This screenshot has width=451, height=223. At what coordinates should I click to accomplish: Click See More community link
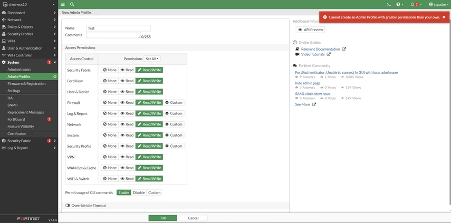tap(303, 104)
